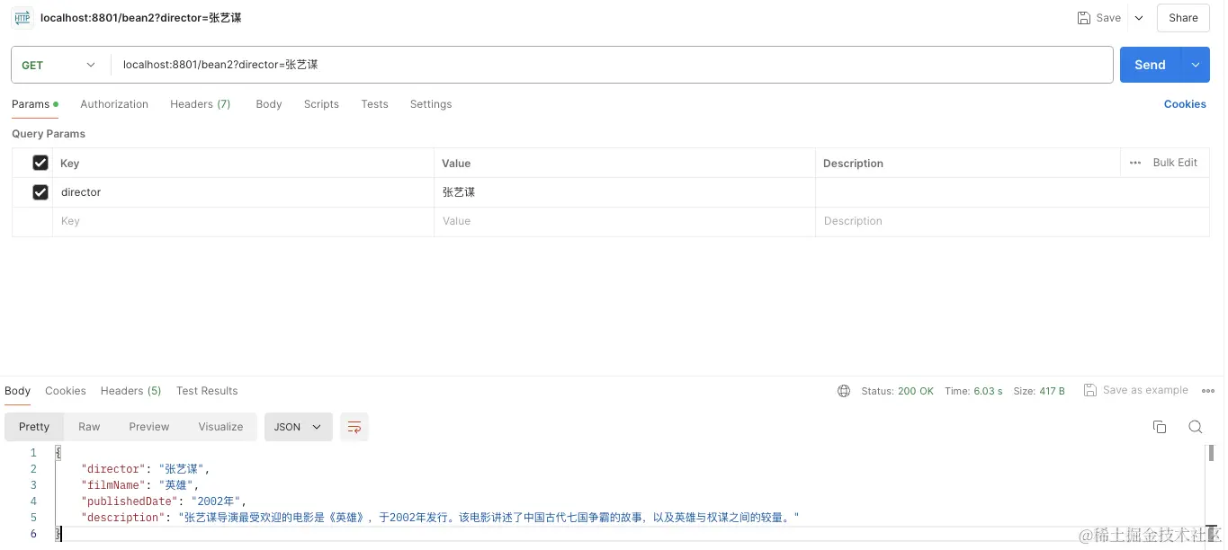Copy response body with the copy icon

(1160, 427)
